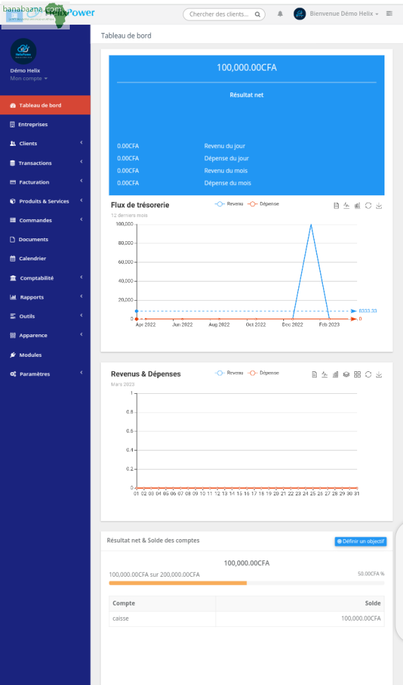Open tiled view icon in Revenus & Dépenses
403x685 pixels.
[357, 375]
